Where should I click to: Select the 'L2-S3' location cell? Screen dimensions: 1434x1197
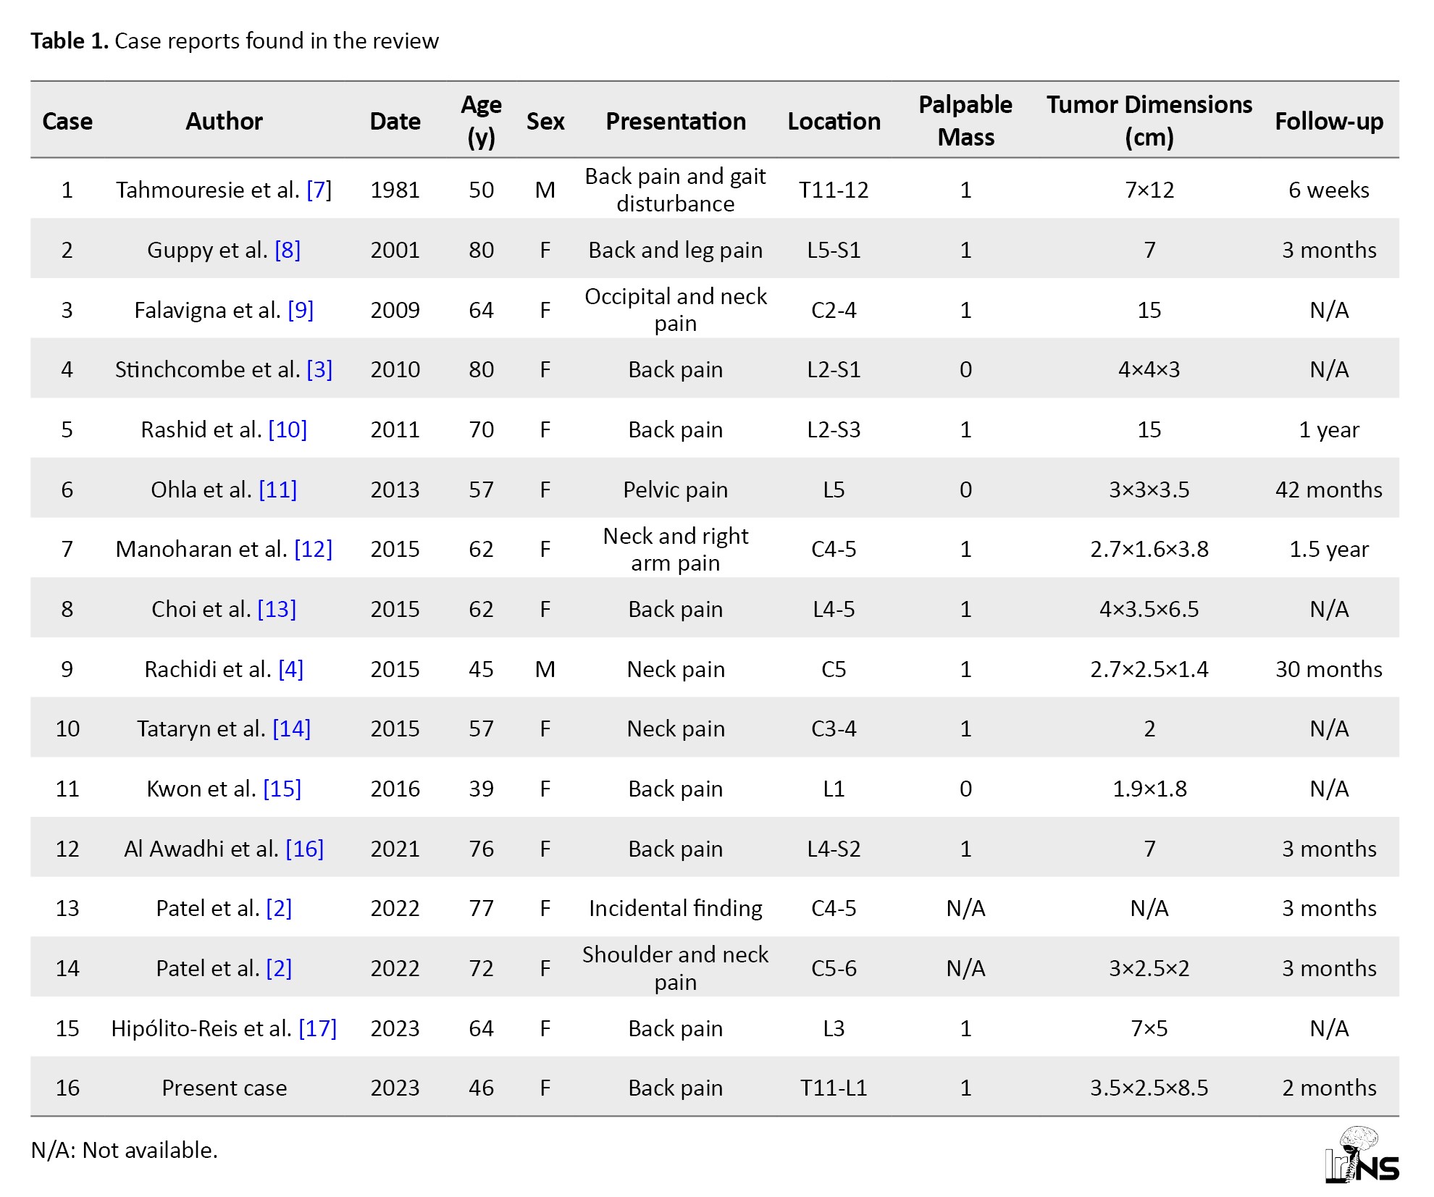(x=834, y=429)
